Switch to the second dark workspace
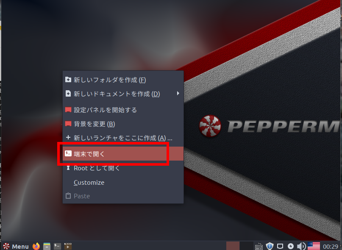The width and height of the screenshot is (342, 250). point(247,246)
